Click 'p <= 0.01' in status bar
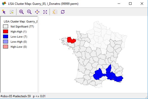 pos(39,96)
